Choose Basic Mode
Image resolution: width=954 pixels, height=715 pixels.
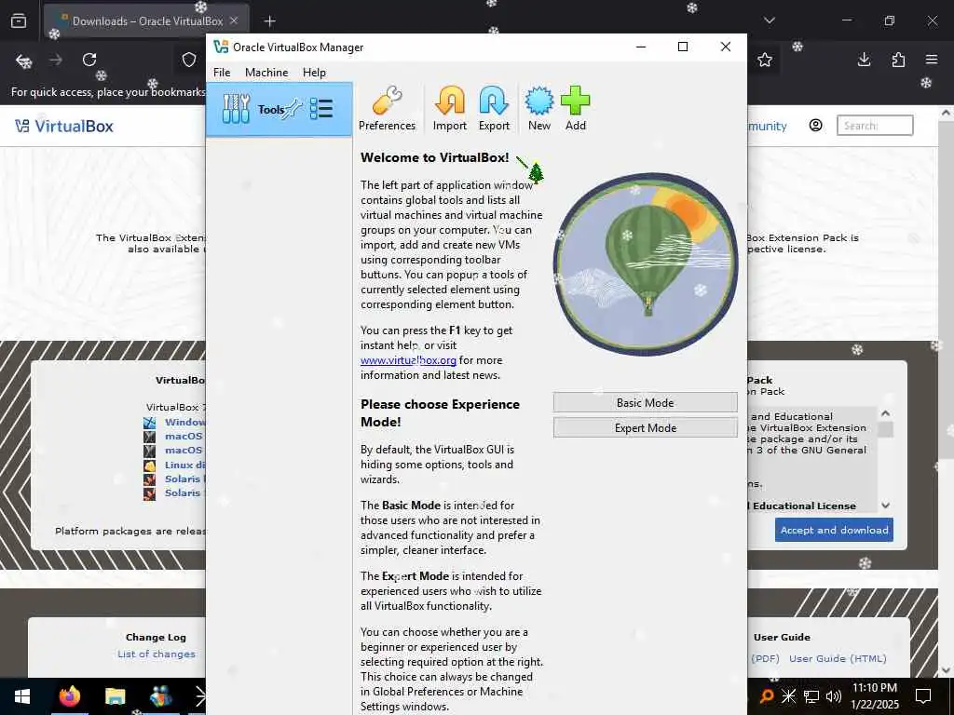[x=645, y=402]
